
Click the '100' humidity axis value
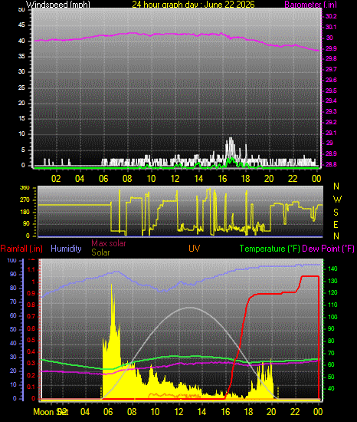(x=11, y=260)
